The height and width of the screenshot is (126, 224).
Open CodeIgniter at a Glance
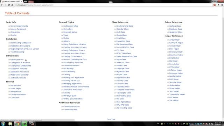tap(20, 63)
